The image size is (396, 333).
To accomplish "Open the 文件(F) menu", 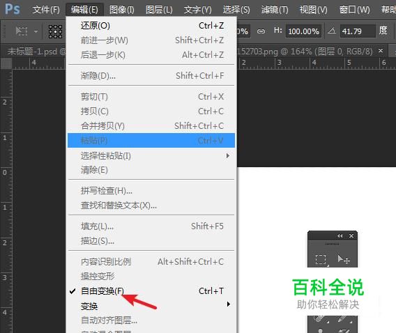I will 46,10.
